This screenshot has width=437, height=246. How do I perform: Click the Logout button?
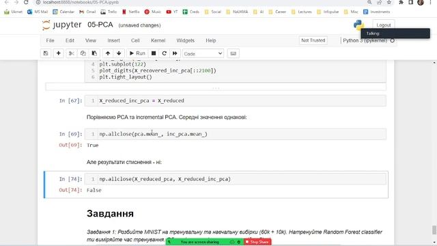[x=384, y=25]
